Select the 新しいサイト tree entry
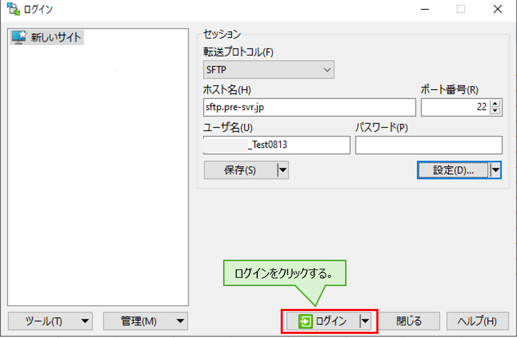This screenshot has width=517, height=338. 57,37
